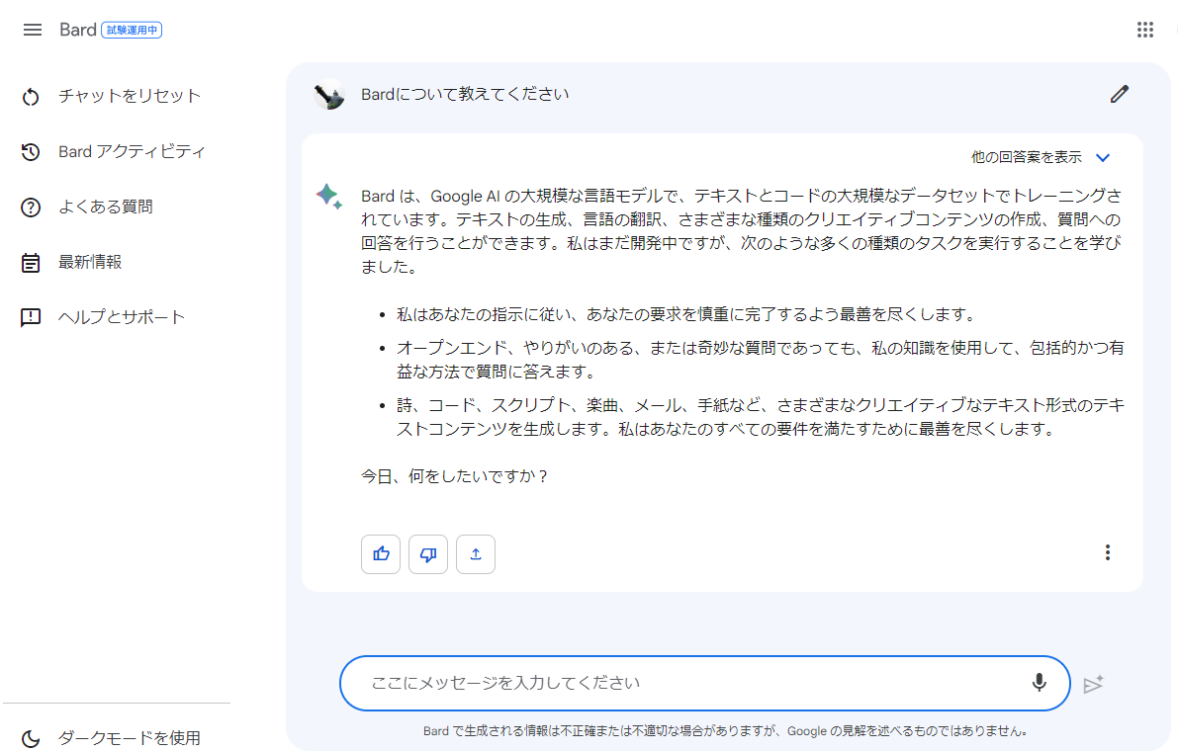
Task: Select チャットをリセット in the sidebar
Action: pos(130,96)
